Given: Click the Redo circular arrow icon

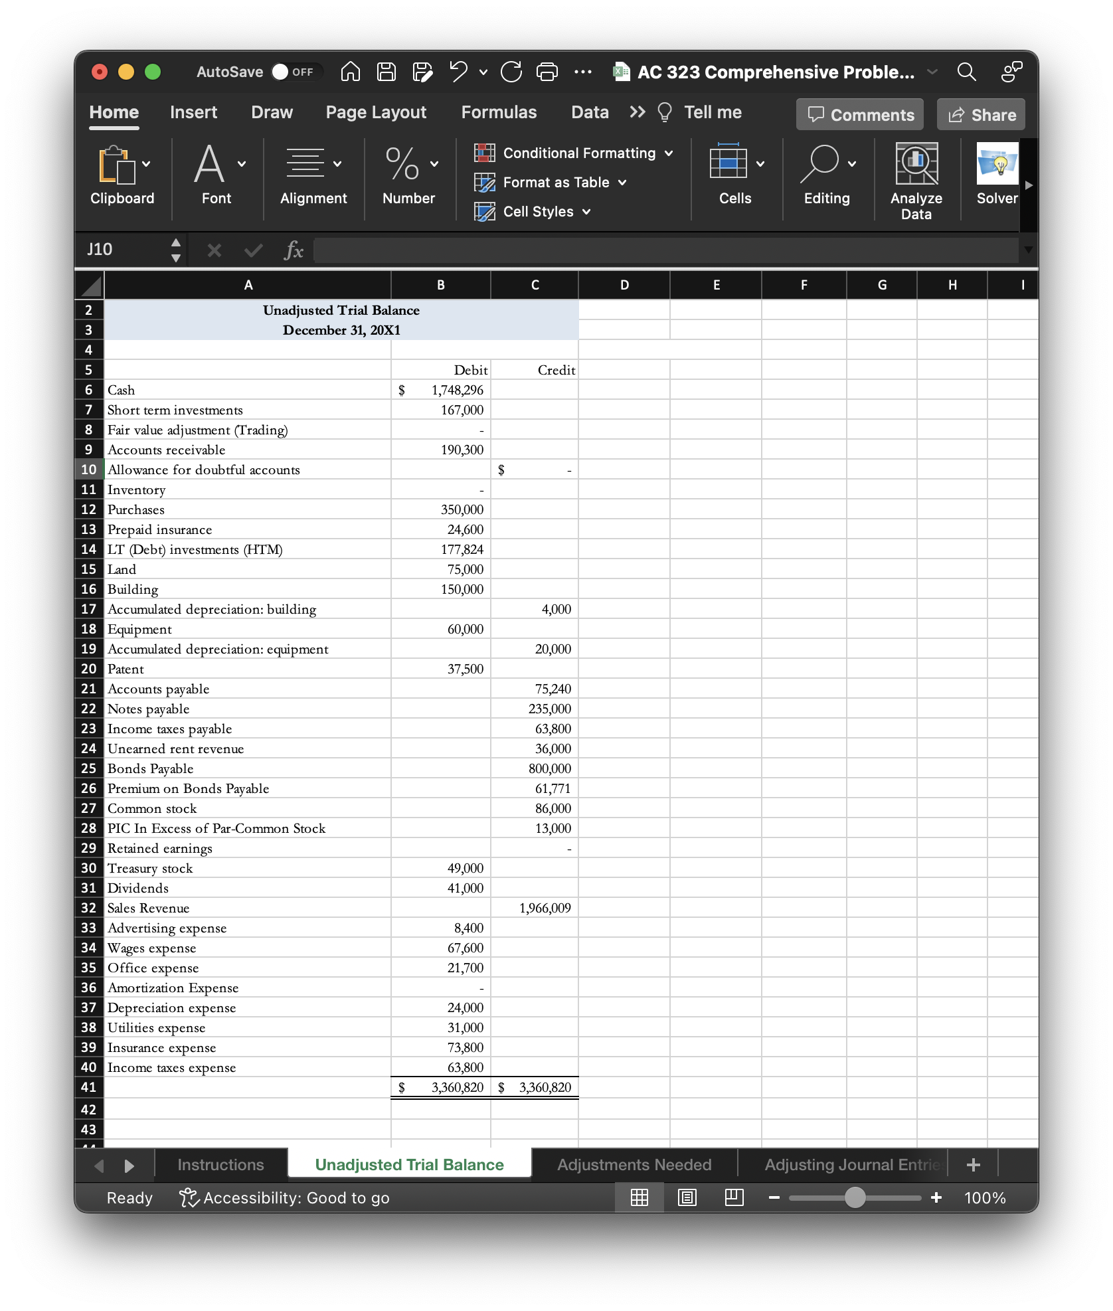Looking at the screenshot, I should point(511,72).
